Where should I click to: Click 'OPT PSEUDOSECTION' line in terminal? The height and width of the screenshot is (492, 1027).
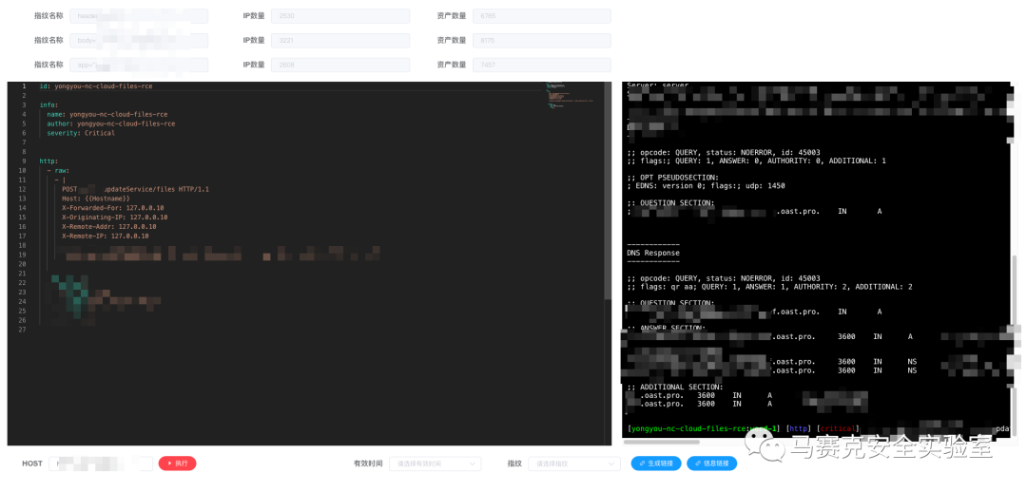672,178
